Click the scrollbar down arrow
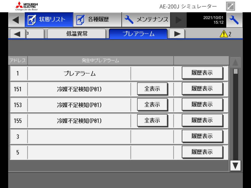 tap(235, 166)
